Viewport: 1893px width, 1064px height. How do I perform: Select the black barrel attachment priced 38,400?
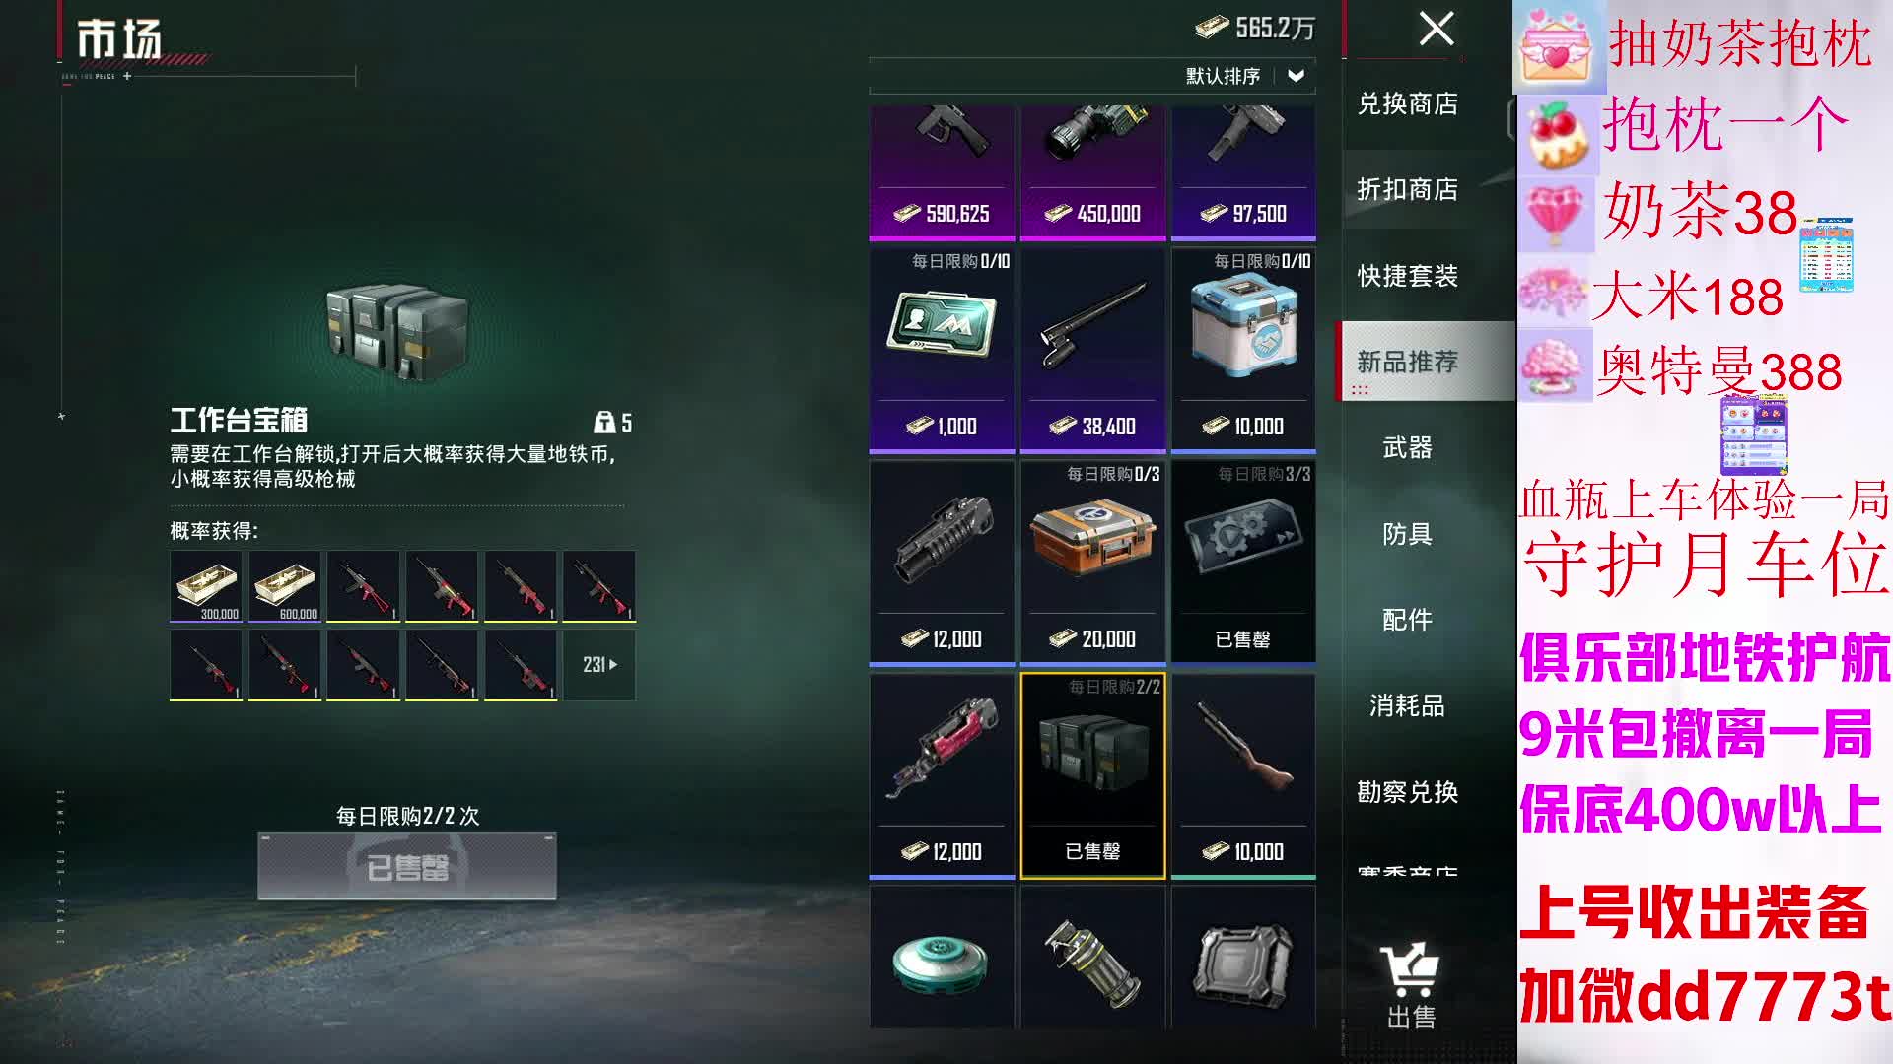click(x=1092, y=350)
